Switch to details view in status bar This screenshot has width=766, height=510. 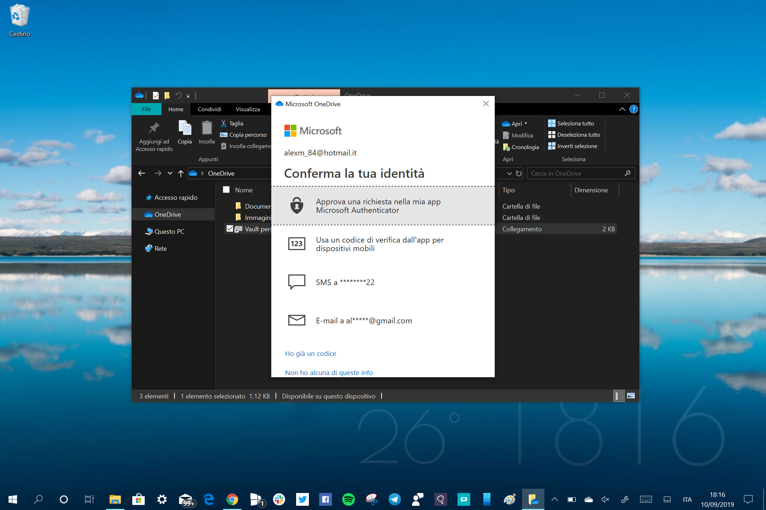[x=618, y=396]
